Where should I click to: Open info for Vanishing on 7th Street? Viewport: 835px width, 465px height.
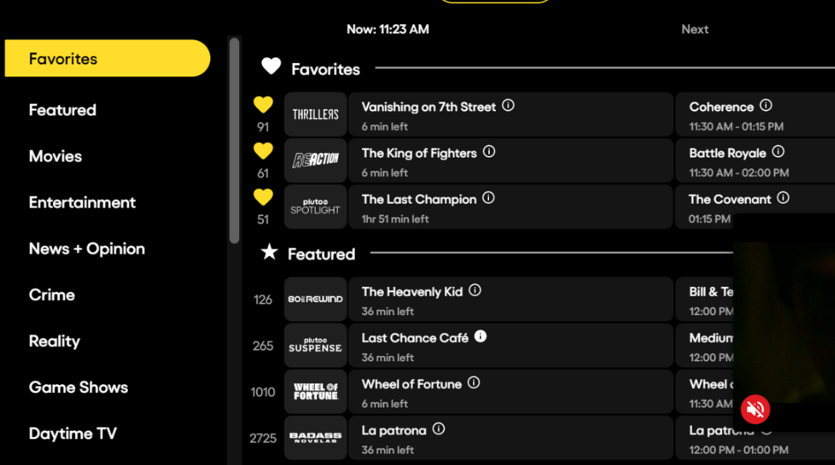[509, 106]
